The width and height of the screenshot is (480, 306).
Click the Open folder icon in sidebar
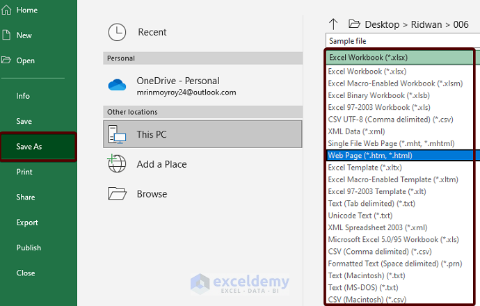click(6, 60)
